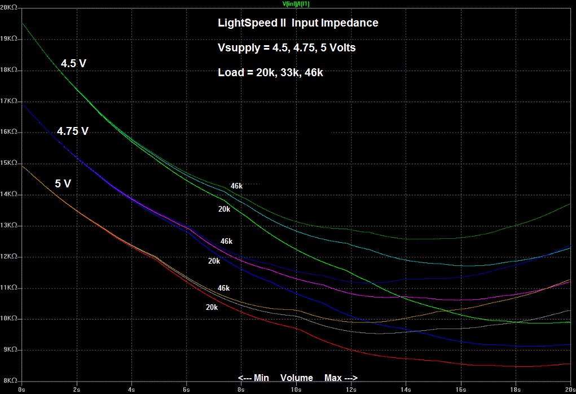Click the 12s time axis label
Image resolution: width=576 pixels, height=394 pixels.
tap(351, 390)
